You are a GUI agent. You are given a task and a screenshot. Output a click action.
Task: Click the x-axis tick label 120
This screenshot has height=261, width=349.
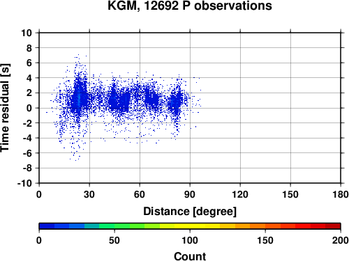click(x=240, y=194)
